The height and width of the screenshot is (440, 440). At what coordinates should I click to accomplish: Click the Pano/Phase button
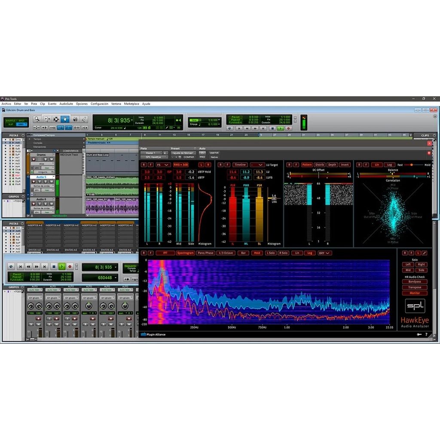click(x=205, y=253)
